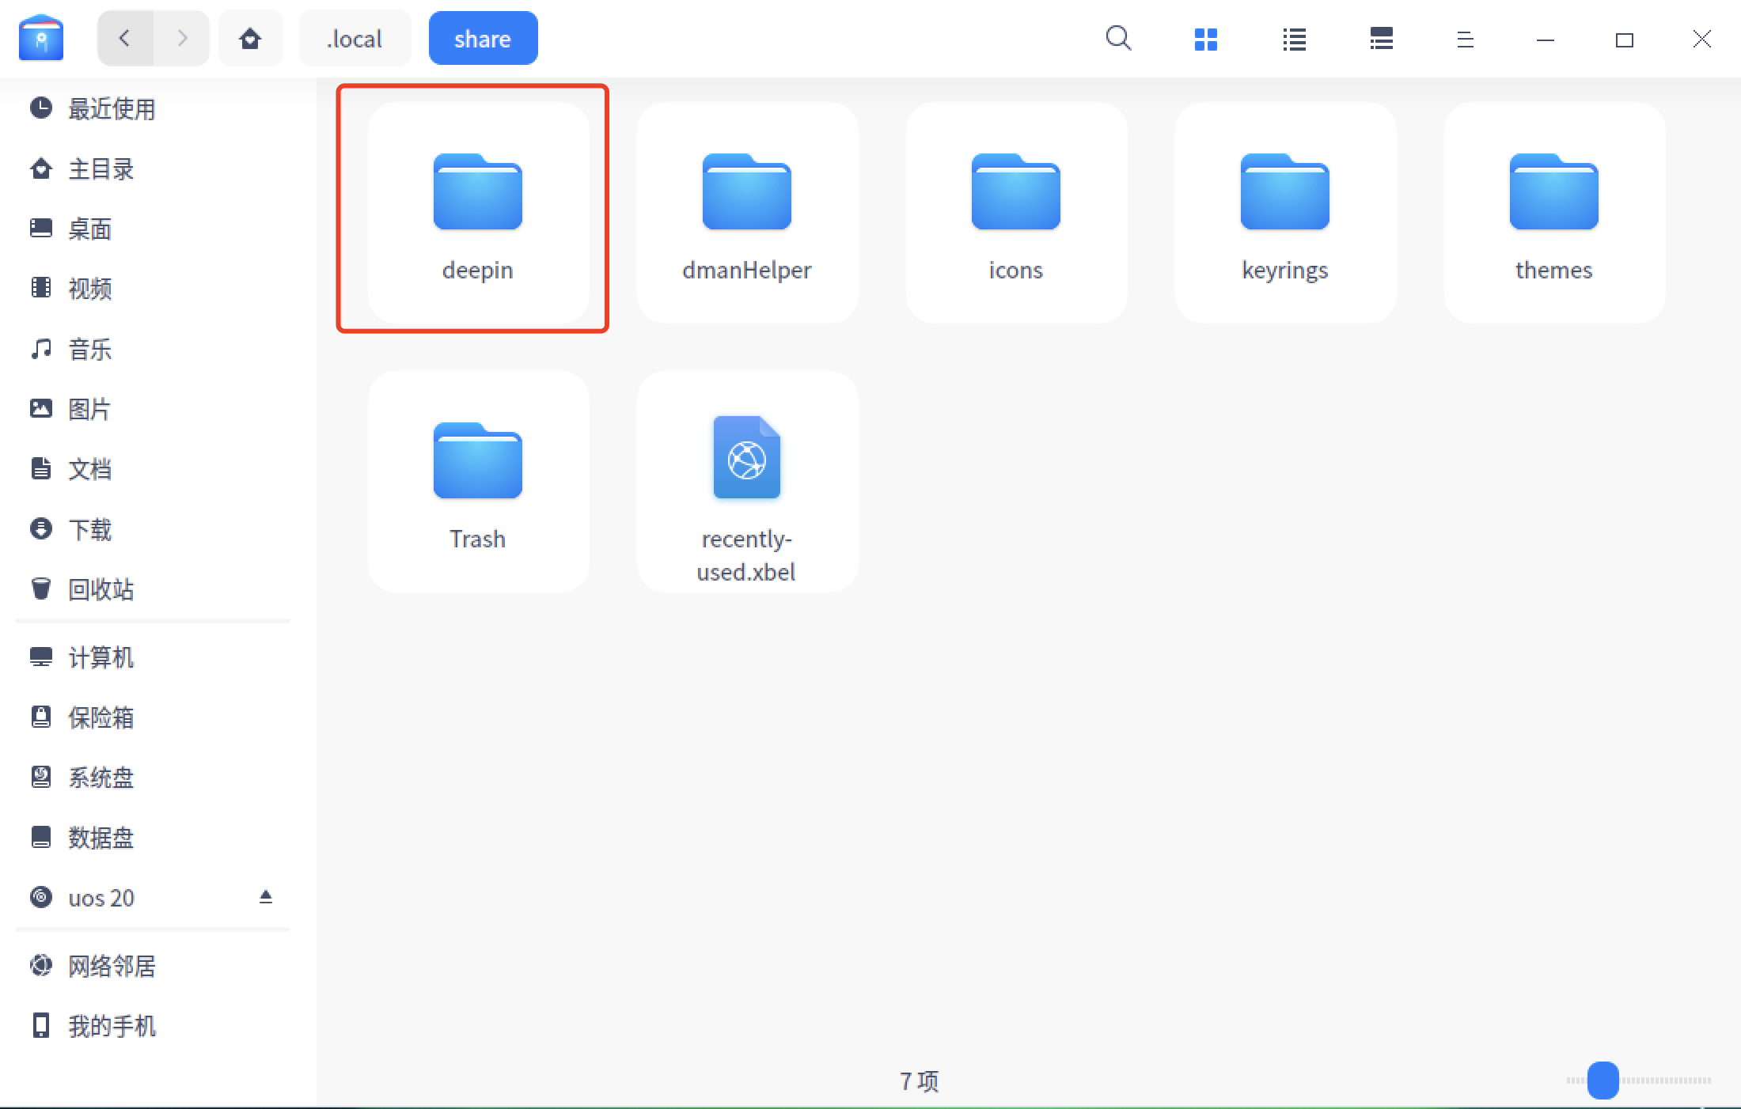The width and height of the screenshot is (1741, 1109).
Task: Click the globe icon beside 网络邻居
Action: coord(41,965)
